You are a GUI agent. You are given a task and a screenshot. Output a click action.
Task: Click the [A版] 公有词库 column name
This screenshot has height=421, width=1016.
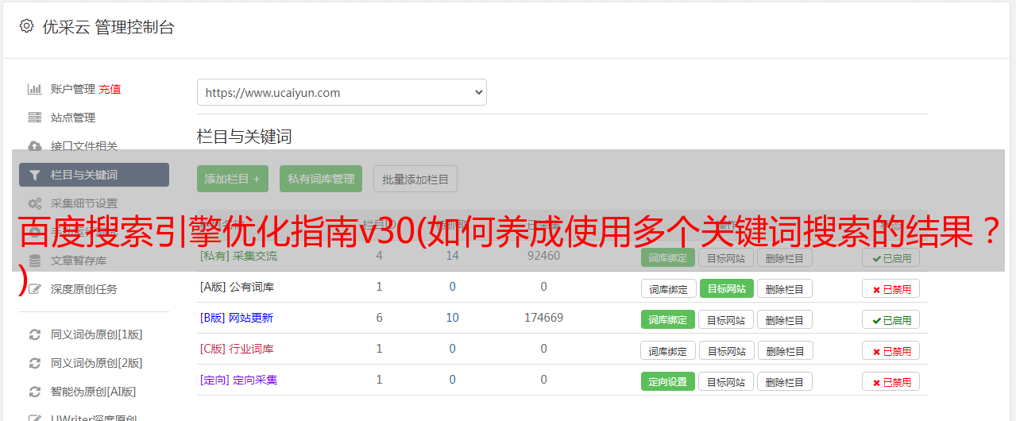237,287
